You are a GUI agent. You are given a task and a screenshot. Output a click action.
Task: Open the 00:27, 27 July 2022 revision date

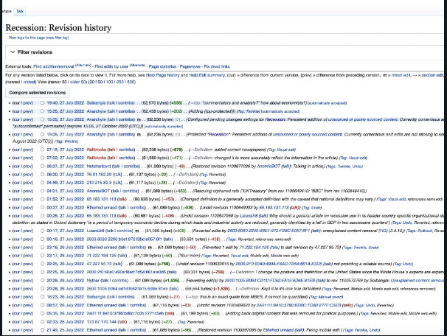tap(66, 208)
